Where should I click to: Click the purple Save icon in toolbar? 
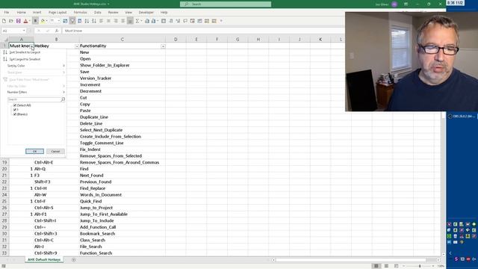tap(18, 21)
